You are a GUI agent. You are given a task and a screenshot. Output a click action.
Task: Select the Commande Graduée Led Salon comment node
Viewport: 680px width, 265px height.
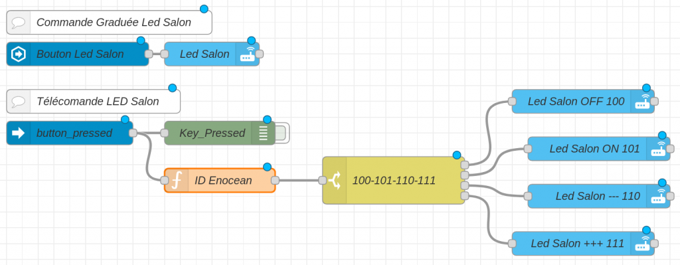(x=110, y=23)
